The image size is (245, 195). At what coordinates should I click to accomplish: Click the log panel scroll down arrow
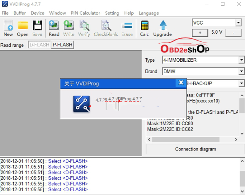click(242, 191)
